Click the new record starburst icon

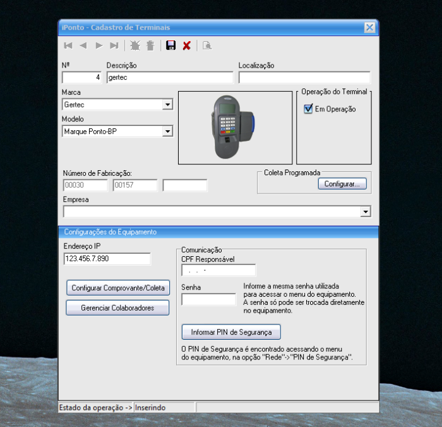point(135,46)
